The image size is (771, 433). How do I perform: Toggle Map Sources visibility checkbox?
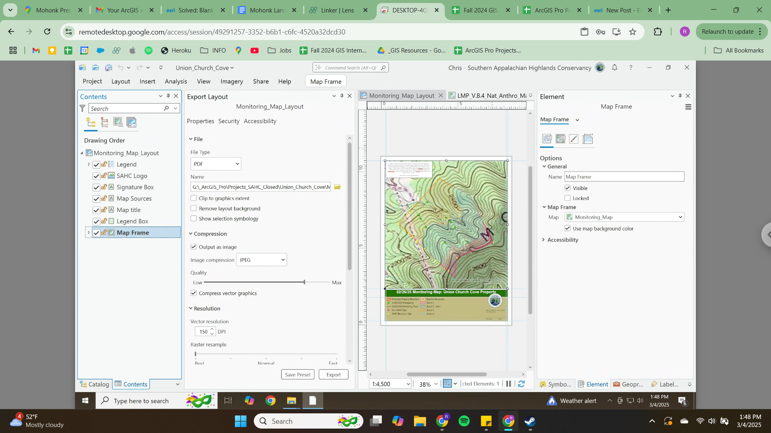tap(96, 199)
